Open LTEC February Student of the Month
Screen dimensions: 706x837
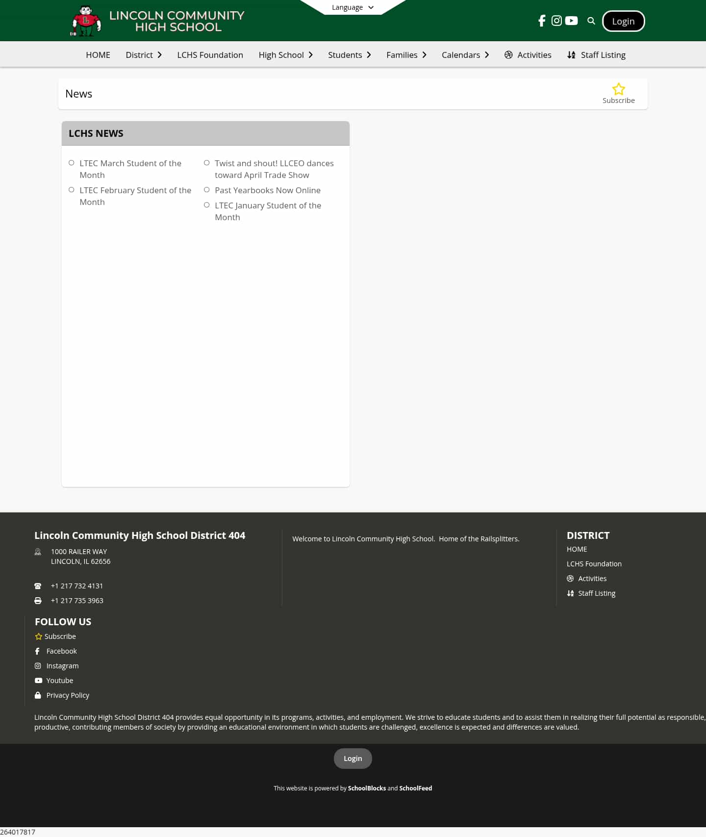[x=135, y=196]
